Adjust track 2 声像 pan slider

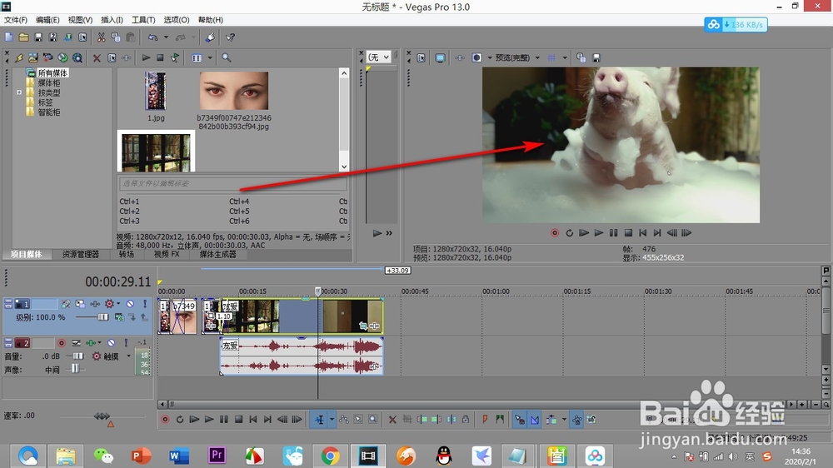(x=75, y=369)
